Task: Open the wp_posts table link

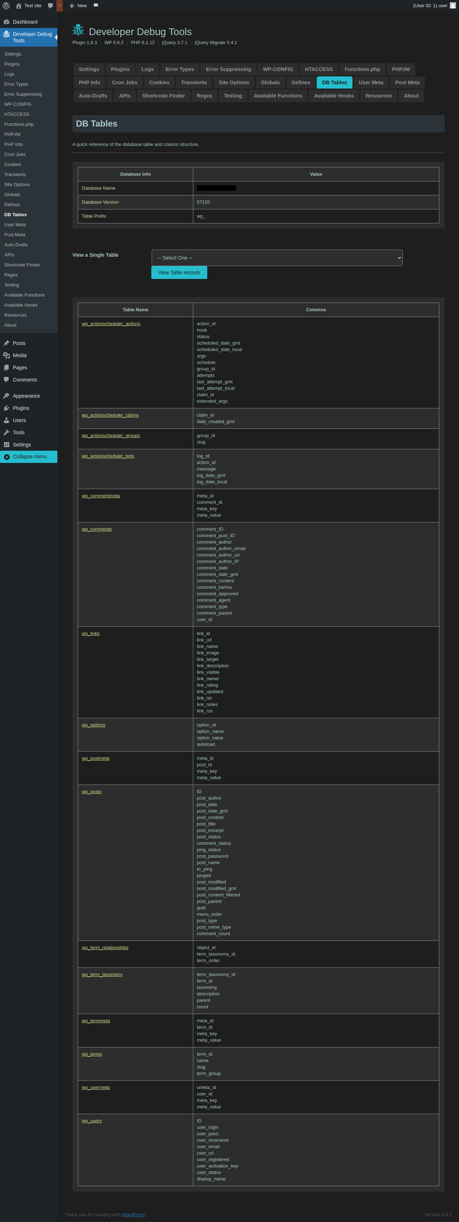Action: click(x=91, y=791)
